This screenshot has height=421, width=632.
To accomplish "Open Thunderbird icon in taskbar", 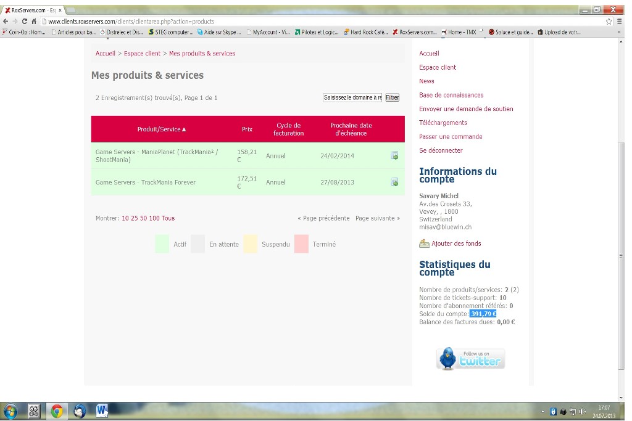I will point(80,411).
